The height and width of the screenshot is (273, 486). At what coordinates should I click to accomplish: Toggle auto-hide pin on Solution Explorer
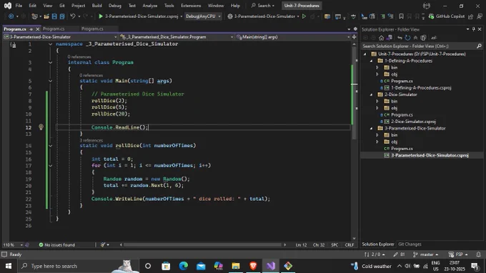tap(474, 29)
